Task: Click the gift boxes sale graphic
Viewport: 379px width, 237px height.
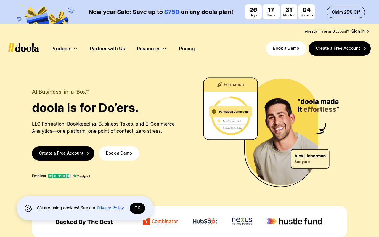Action: coord(46,14)
